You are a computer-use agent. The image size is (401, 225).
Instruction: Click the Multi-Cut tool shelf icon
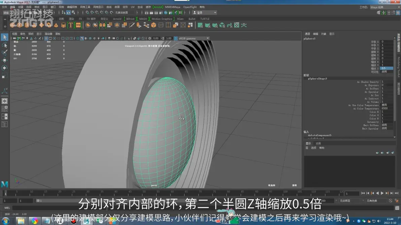click(x=132, y=25)
